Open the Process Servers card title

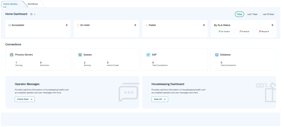point(24,55)
